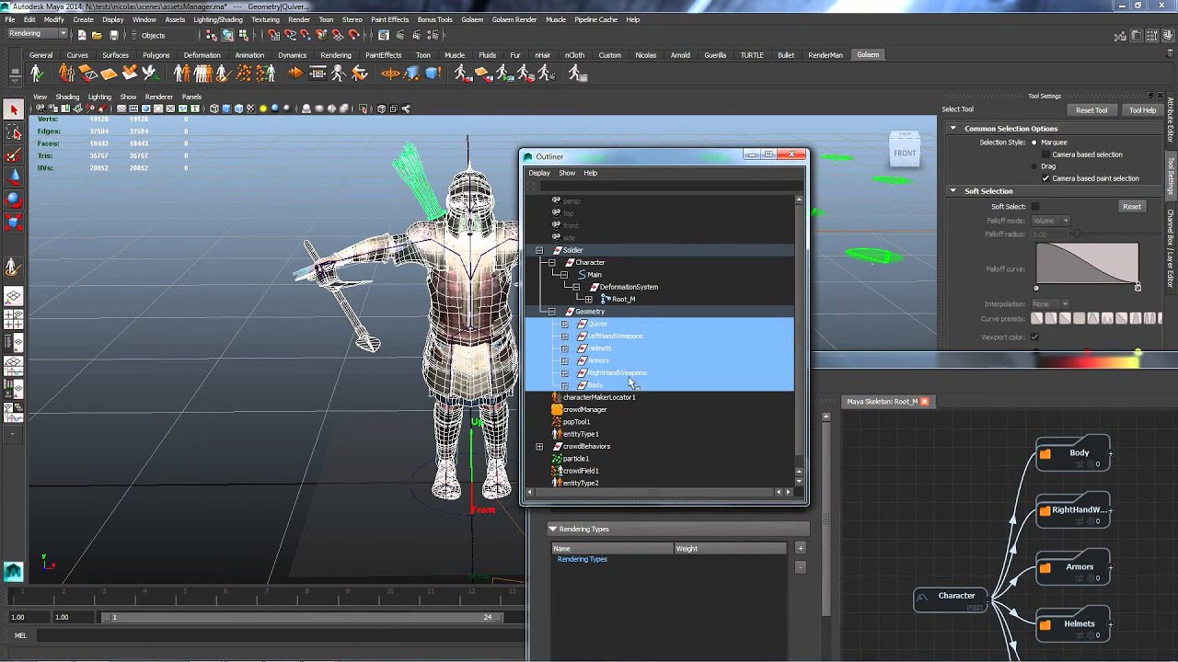Click the Golaem shelf play arrow icon

pos(295,74)
